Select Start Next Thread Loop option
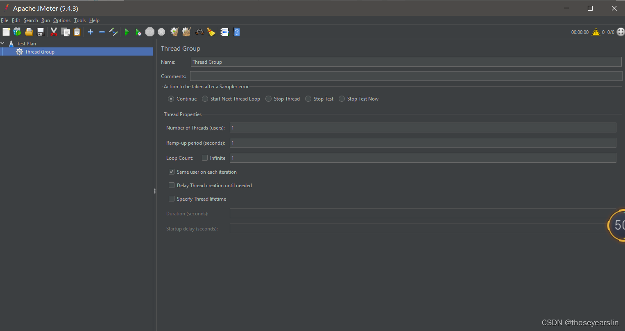Image resolution: width=625 pixels, height=331 pixels. point(205,99)
